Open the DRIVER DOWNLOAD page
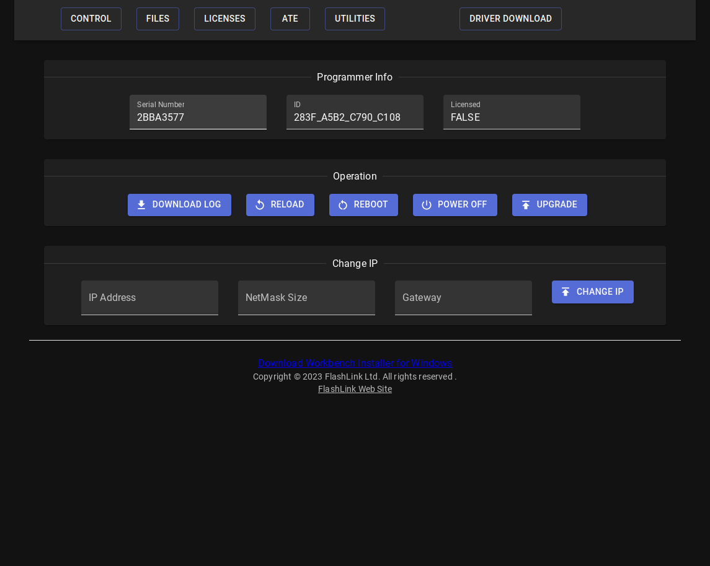 pos(510,19)
